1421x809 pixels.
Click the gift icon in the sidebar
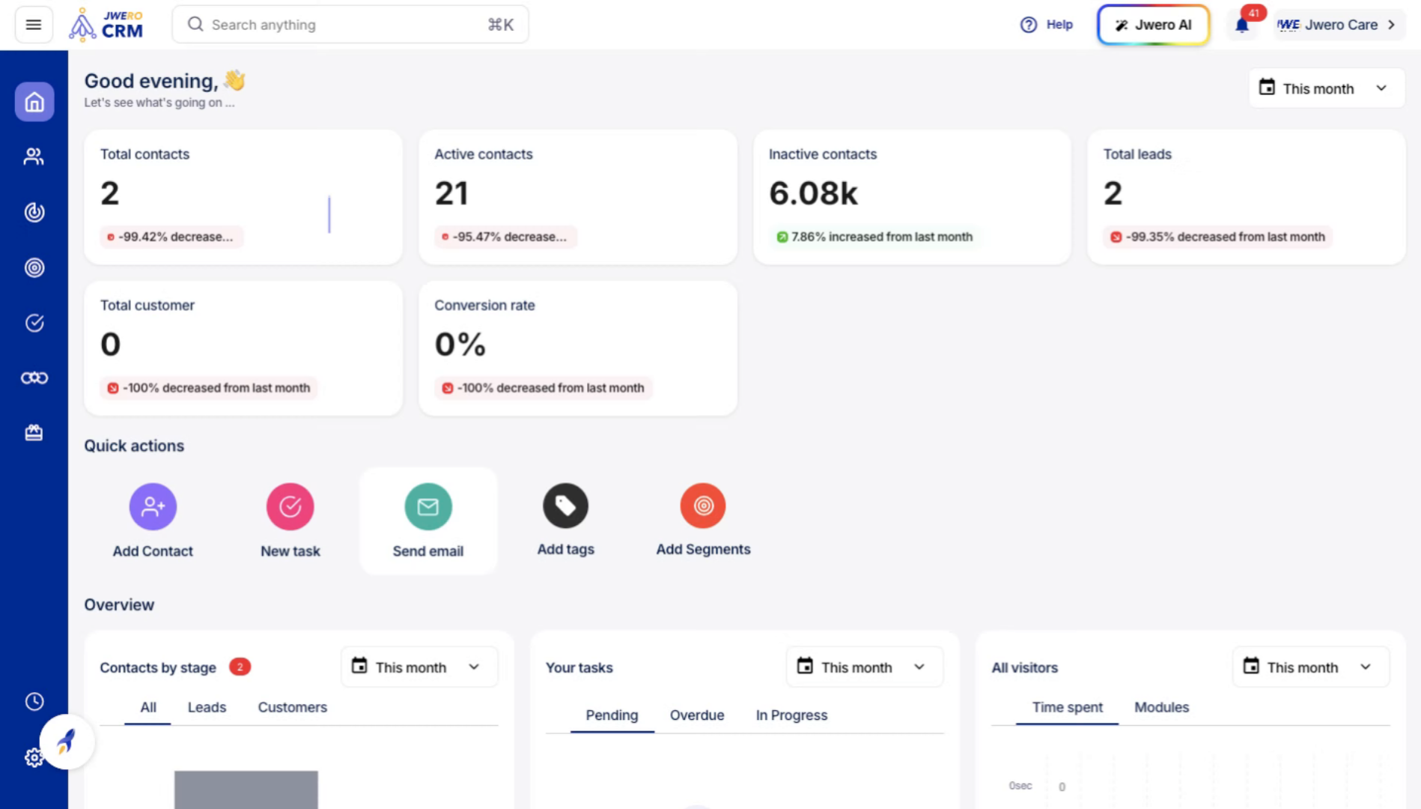pos(34,433)
